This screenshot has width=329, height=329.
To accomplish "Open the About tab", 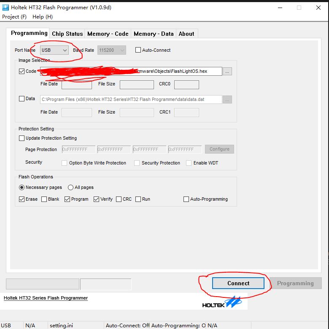I will (186, 34).
